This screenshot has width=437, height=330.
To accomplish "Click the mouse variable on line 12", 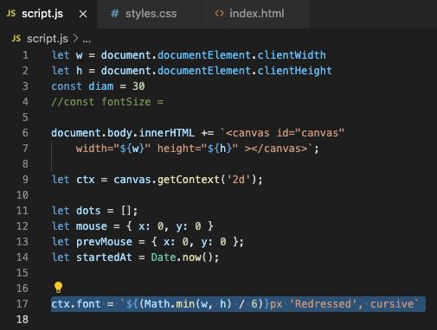I will coord(92,226).
